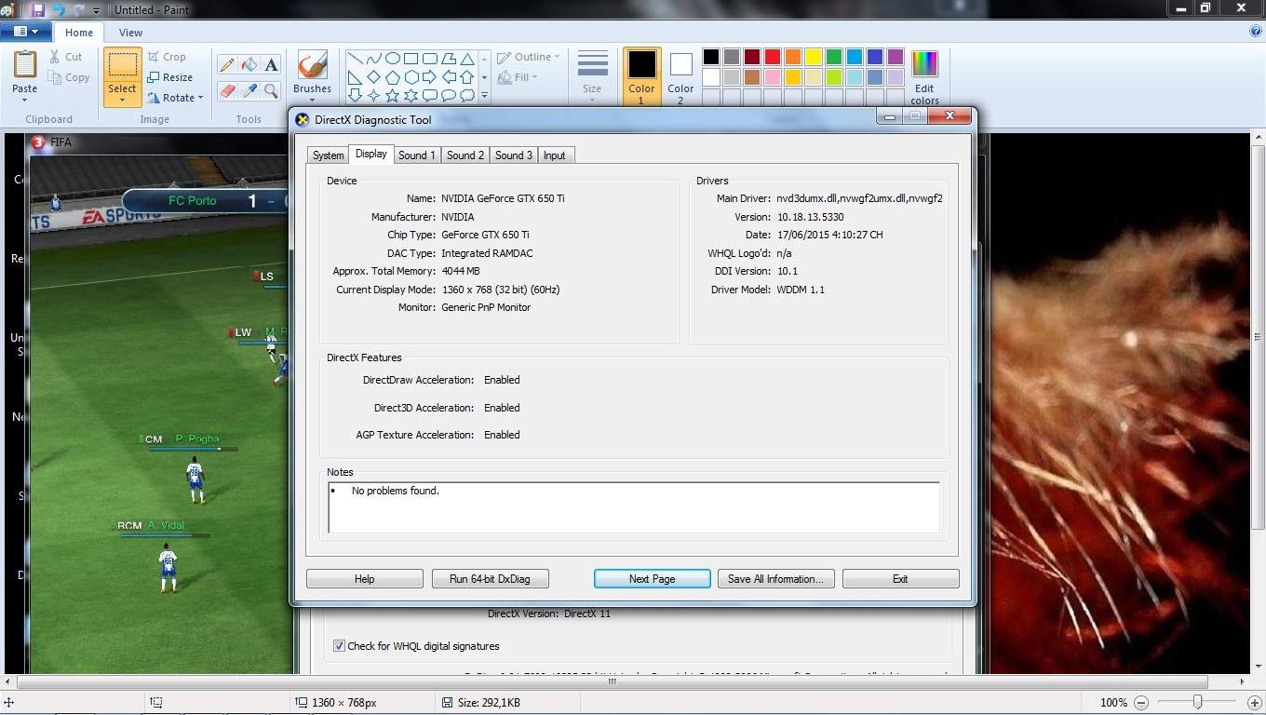This screenshot has height=715, width=1266.
Task: Open the View ribbon tab
Action: (130, 33)
